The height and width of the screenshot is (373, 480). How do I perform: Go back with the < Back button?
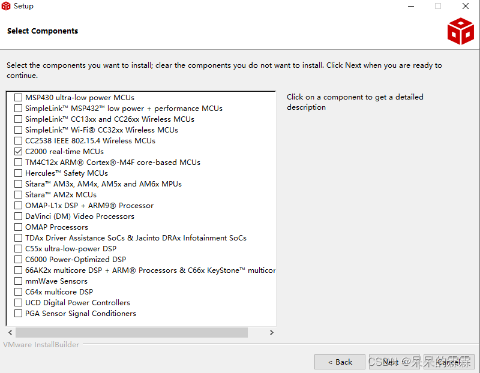point(340,362)
